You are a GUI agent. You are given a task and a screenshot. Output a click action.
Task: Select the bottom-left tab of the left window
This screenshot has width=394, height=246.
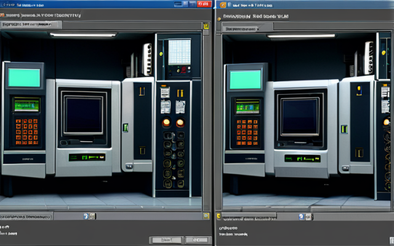point(26,216)
